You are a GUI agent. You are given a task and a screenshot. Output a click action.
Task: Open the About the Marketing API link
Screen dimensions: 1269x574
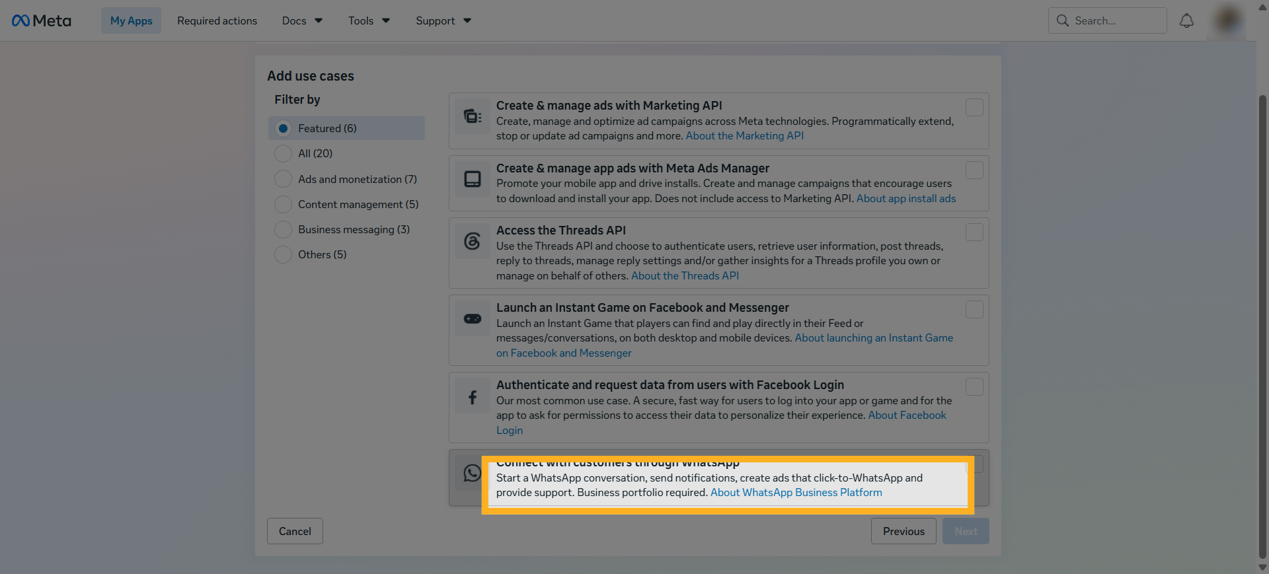745,135
